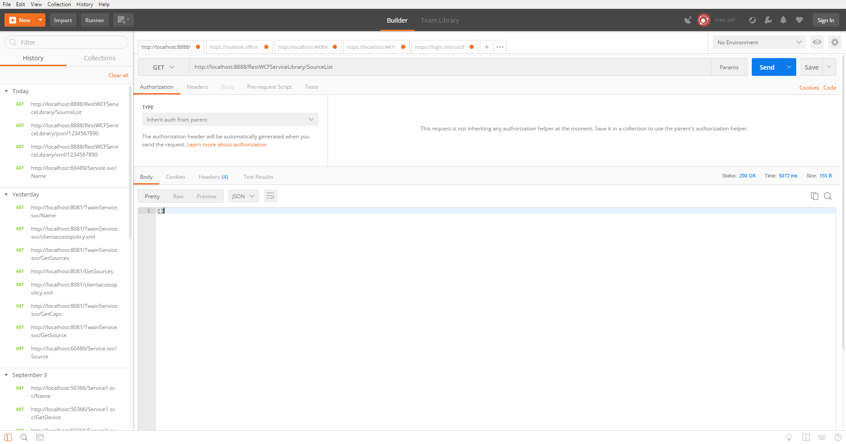
Task: Click the Clear all link
Action: click(x=118, y=75)
